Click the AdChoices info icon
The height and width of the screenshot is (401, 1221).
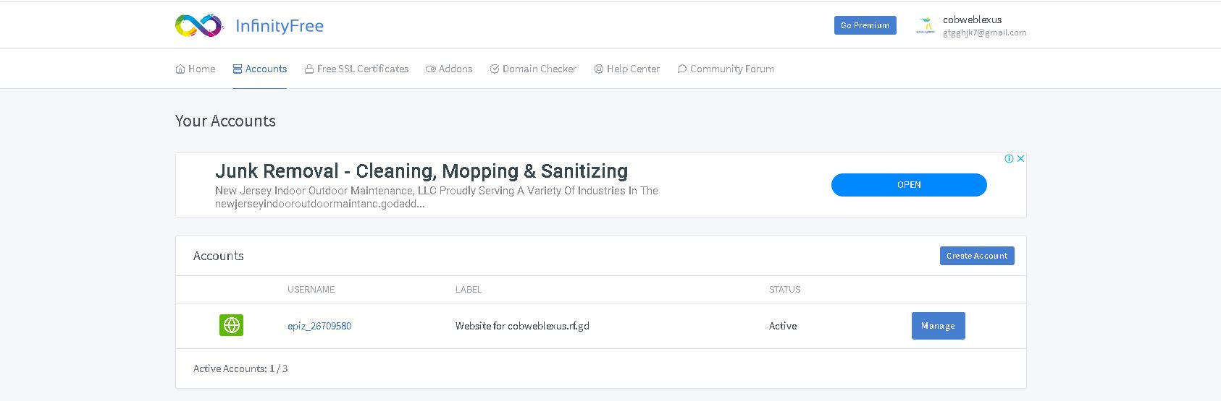point(1009,159)
